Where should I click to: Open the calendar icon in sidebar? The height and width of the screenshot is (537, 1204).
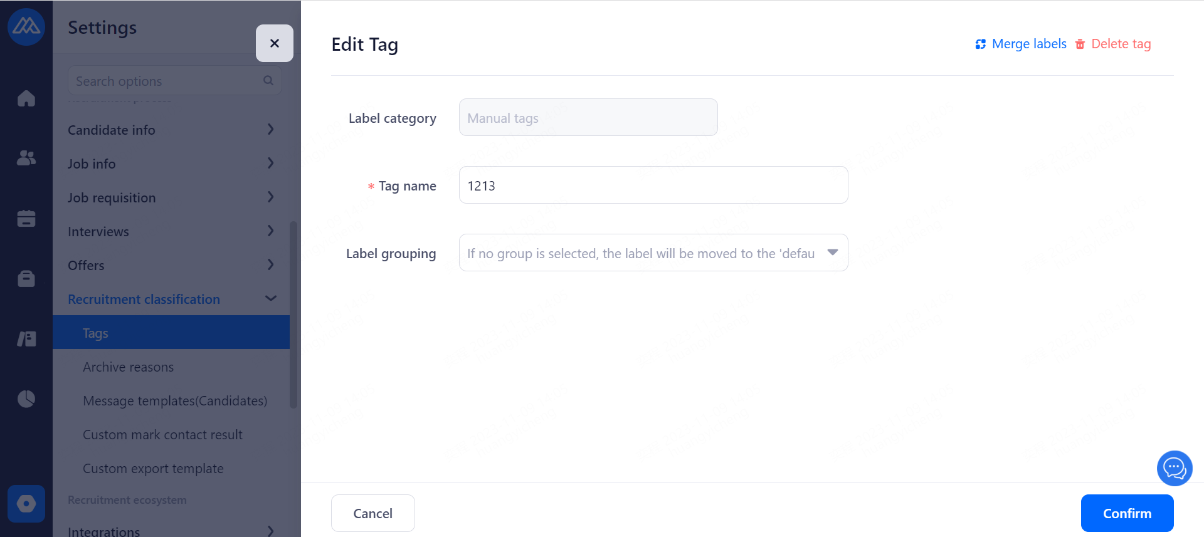(26, 218)
